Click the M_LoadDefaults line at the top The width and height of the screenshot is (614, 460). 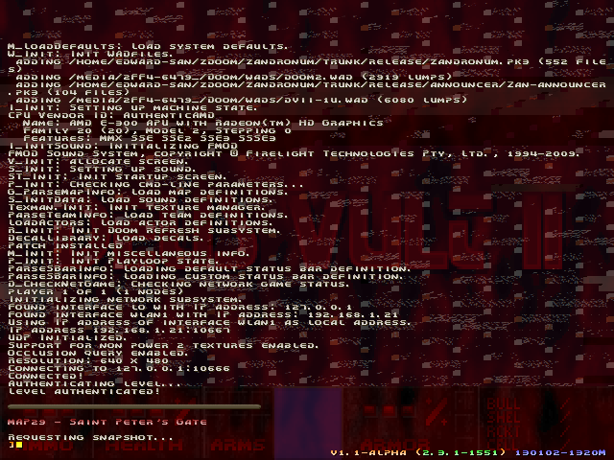coord(148,46)
